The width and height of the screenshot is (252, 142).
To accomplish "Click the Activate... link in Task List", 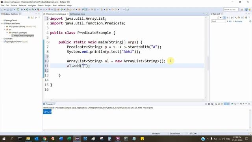I will tap(239, 21).
